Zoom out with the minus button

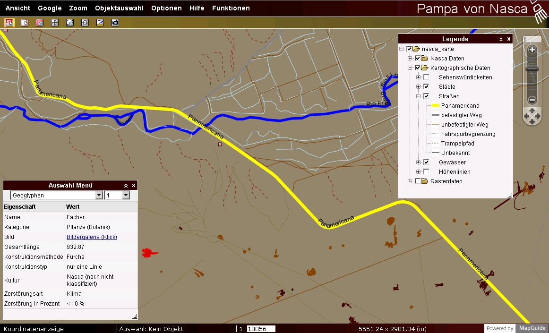(532, 100)
